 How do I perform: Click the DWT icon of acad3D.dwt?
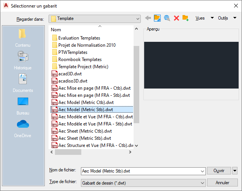pyautogui.click(x=55, y=74)
